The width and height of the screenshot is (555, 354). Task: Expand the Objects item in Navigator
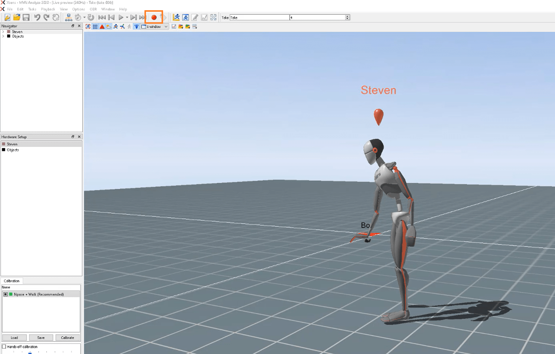[x=3, y=36]
